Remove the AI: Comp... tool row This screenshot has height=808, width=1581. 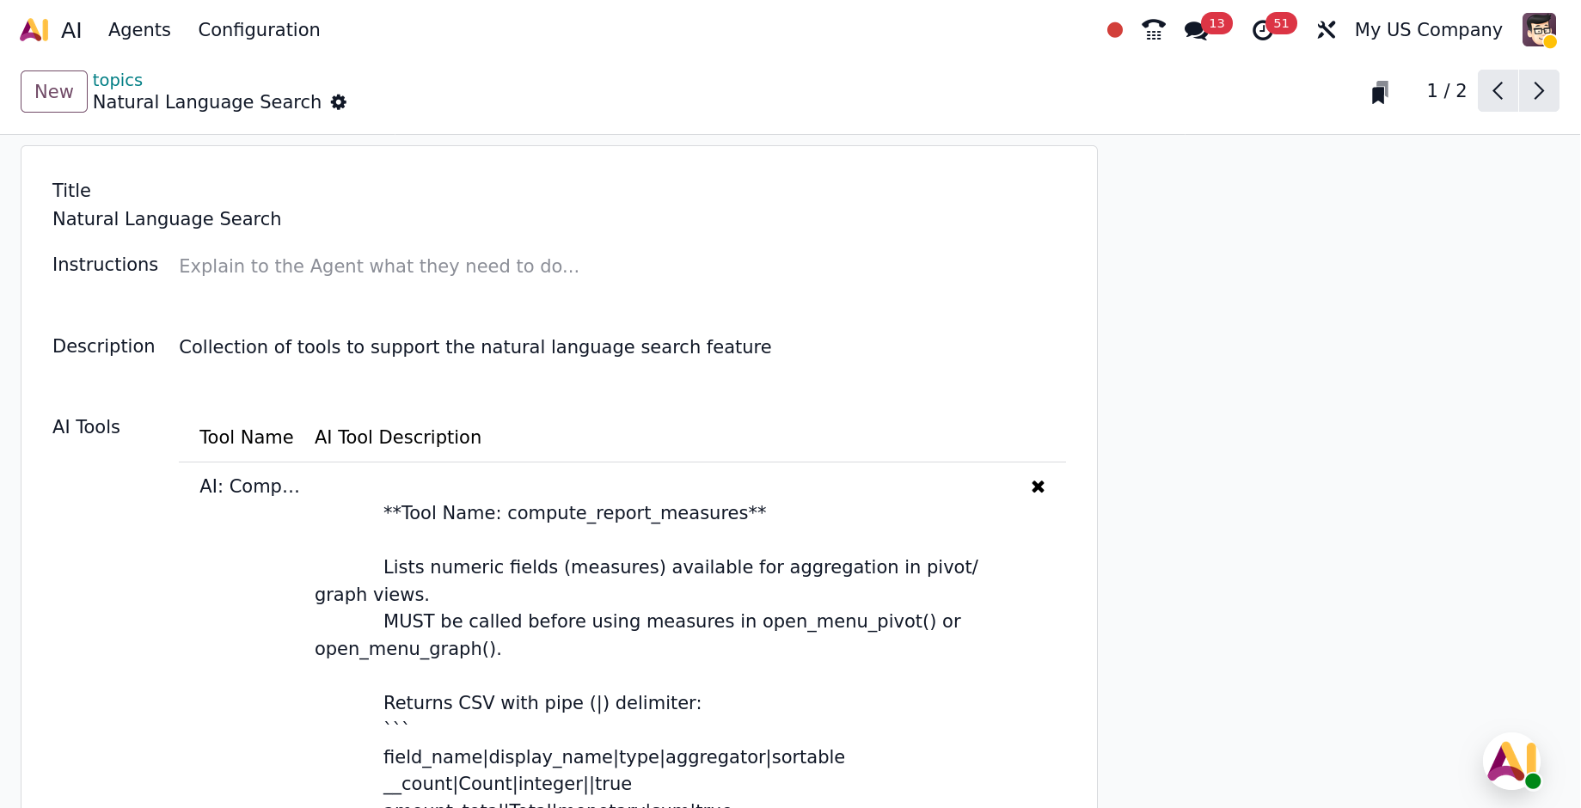tap(1038, 487)
